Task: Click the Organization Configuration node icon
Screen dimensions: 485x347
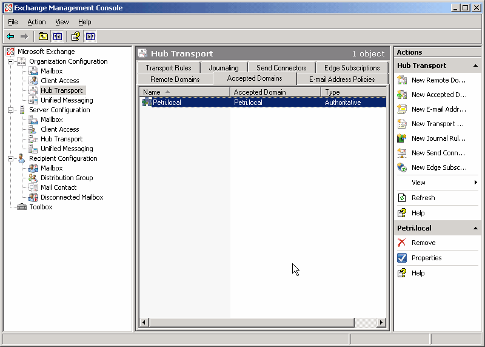Action: (x=21, y=61)
